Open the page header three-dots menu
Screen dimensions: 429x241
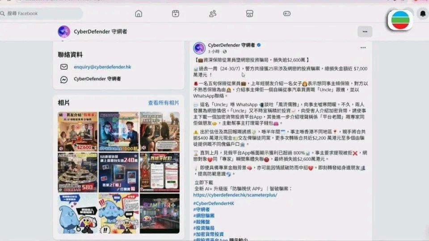click(365, 32)
